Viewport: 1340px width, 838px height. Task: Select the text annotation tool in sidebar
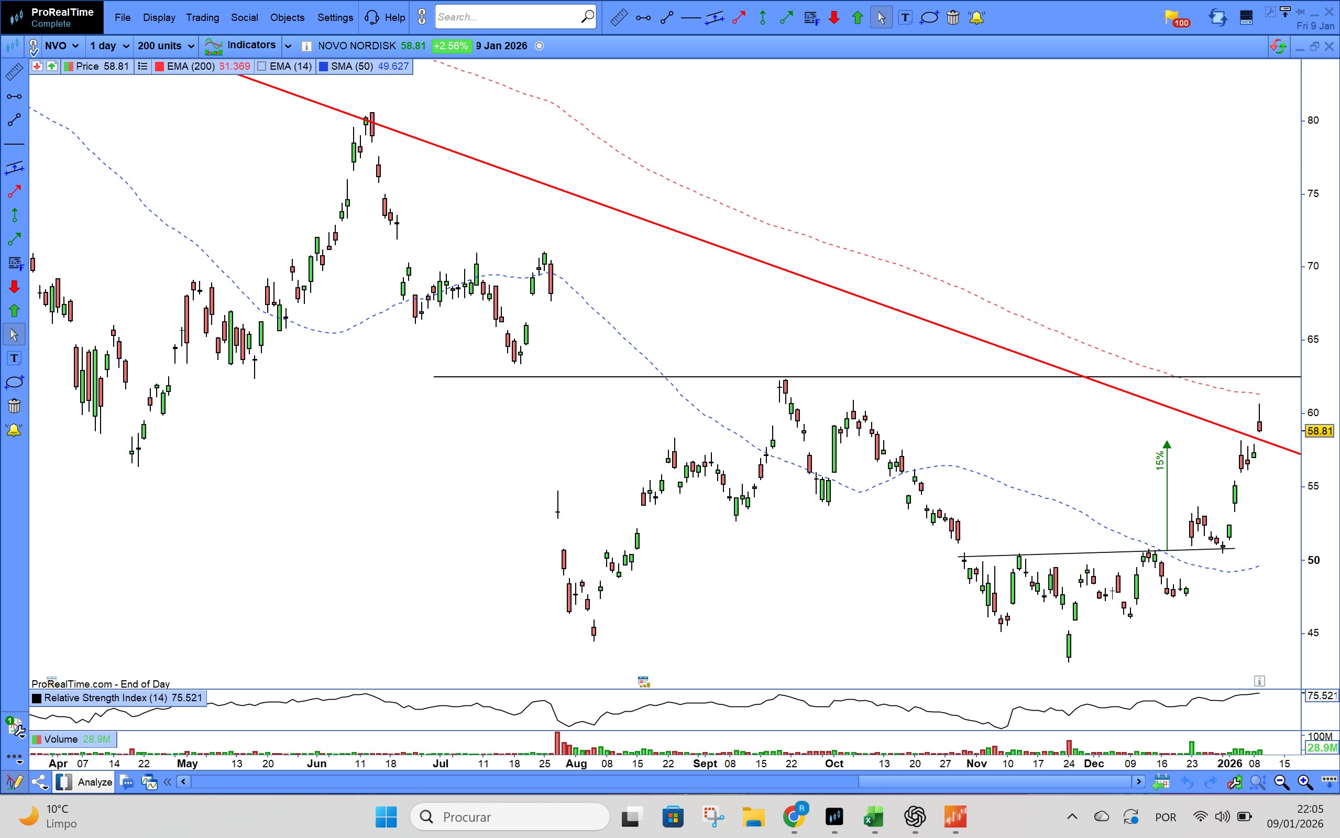(x=14, y=358)
